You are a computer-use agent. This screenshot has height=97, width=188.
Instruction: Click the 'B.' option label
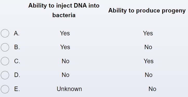click(x=17, y=47)
